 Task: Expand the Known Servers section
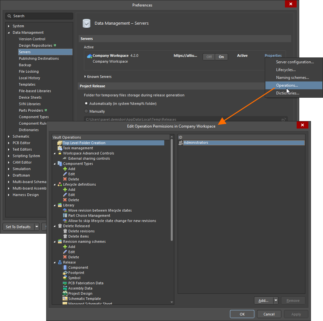point(85,77)
